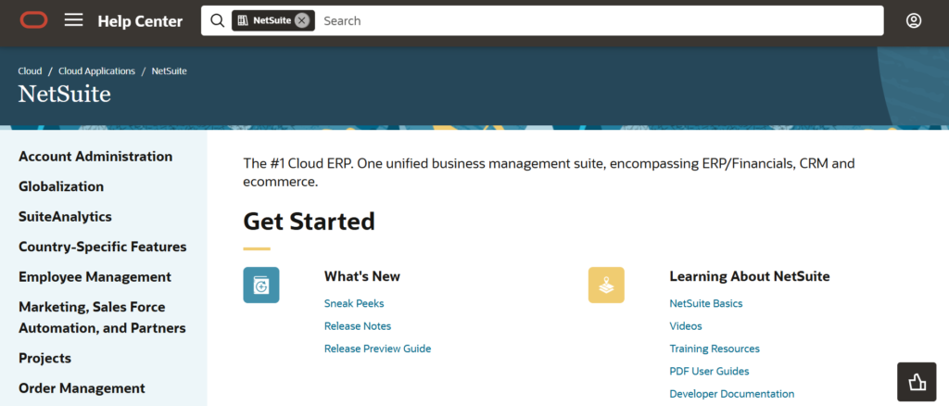Remove the NetSuite search filter chip

pos(302,20)
